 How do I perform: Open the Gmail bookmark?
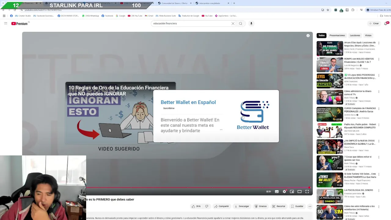pos(149,16)
